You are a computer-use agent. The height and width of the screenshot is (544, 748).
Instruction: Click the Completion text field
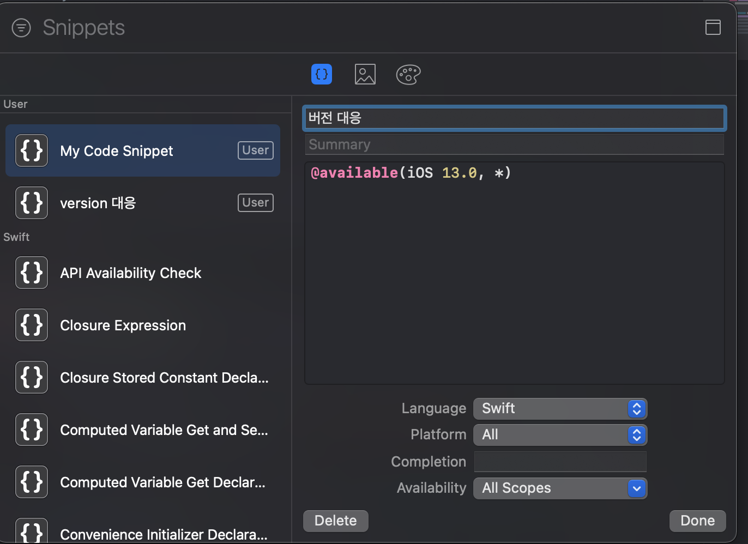[560, 462]
